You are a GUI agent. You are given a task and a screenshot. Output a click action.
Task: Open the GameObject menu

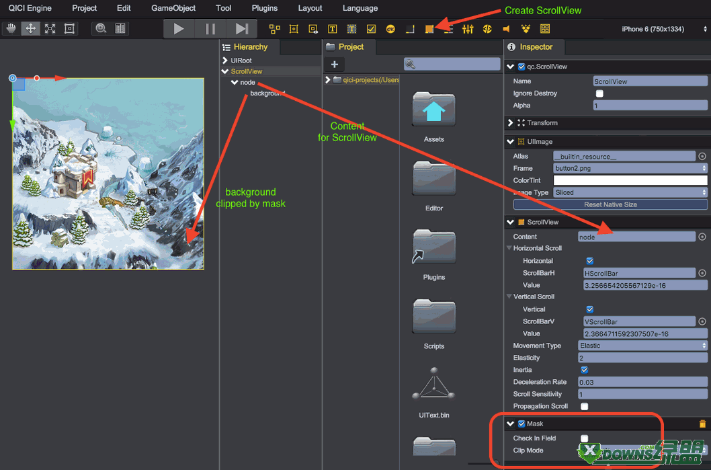pos(173,8)
